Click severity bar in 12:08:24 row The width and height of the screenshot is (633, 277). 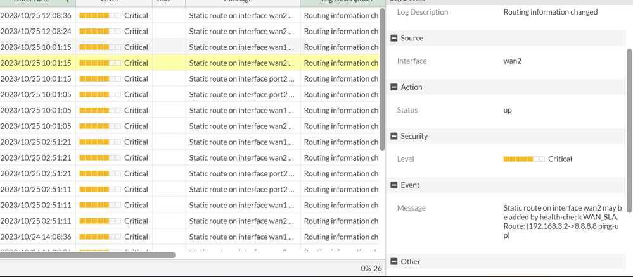coord(100,32)
